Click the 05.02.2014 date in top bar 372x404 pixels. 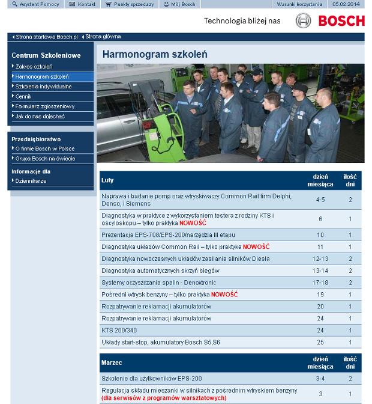[x=346, y=4]
